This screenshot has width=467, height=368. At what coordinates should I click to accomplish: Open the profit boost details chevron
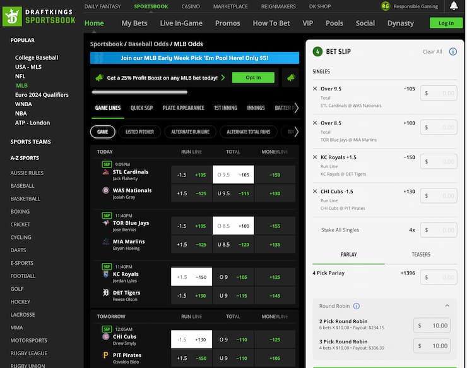[x=223, y=78]
